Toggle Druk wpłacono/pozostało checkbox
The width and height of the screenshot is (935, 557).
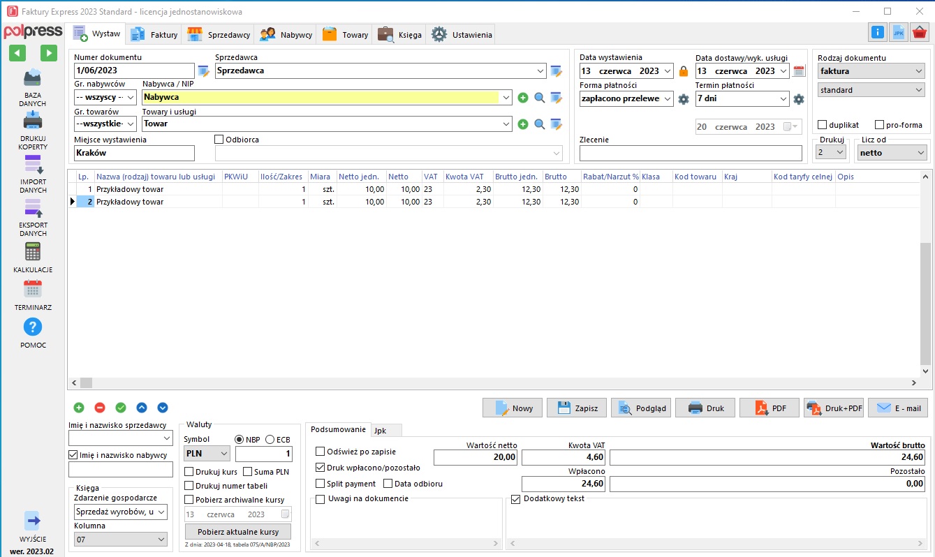(321, 468)
